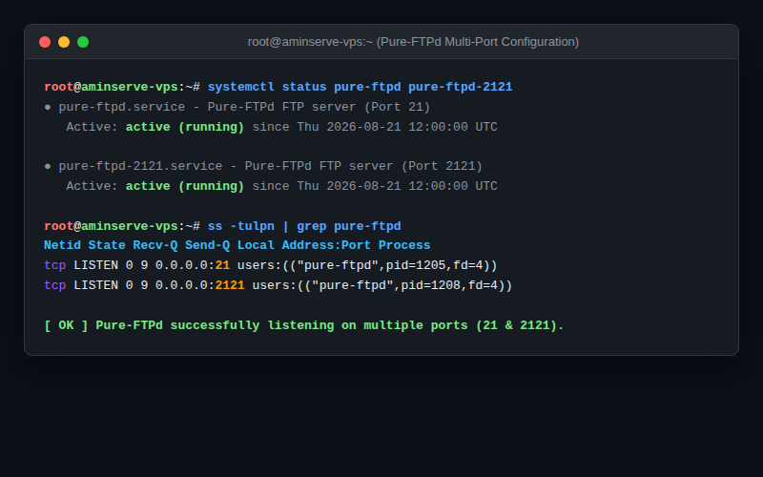Click the 'pure-ftpd-2121.service' Port 2121 line
The image size is (763, 477).
263,166
